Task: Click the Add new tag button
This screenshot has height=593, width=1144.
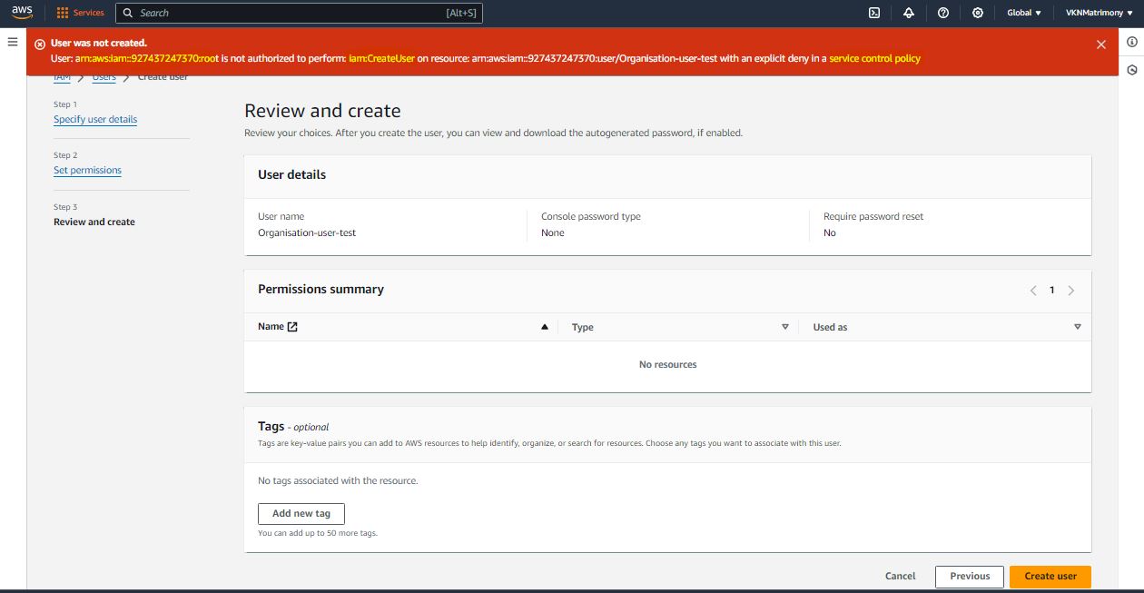Action: (x=301, y=513)
